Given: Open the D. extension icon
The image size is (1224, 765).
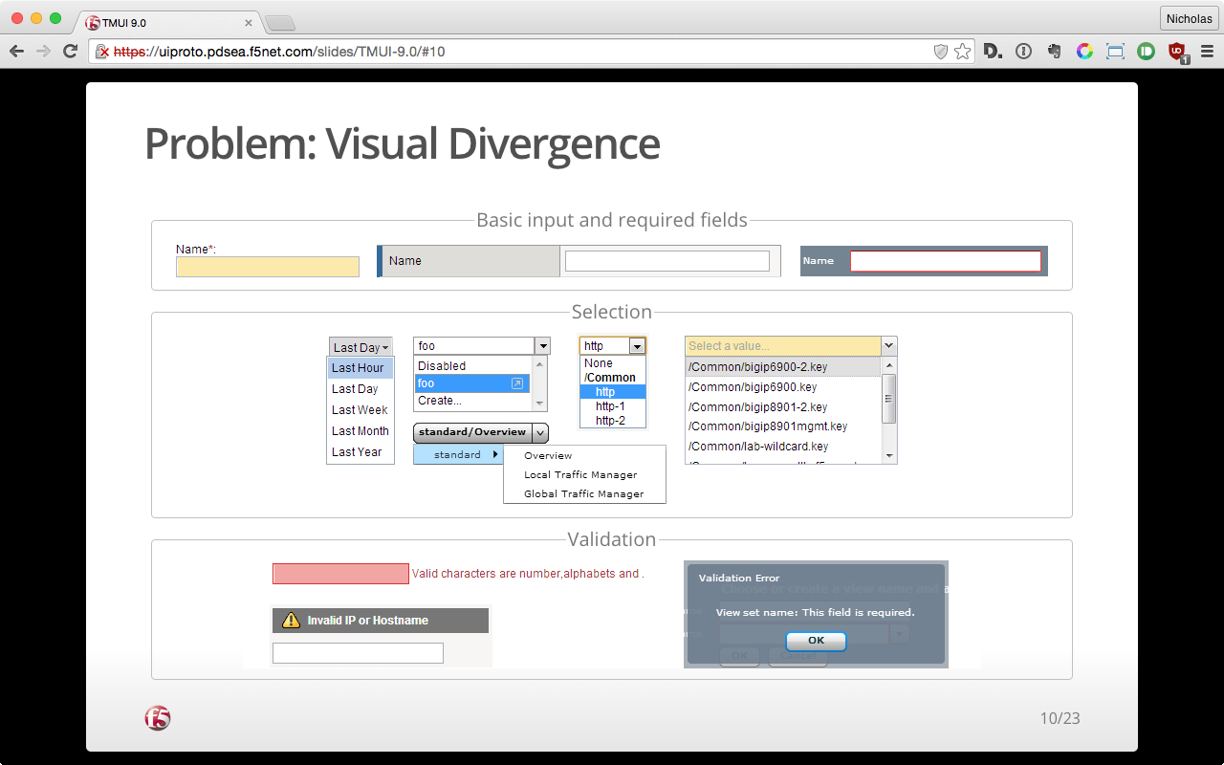Looking at the screenshot, I should tap(994, 52).
